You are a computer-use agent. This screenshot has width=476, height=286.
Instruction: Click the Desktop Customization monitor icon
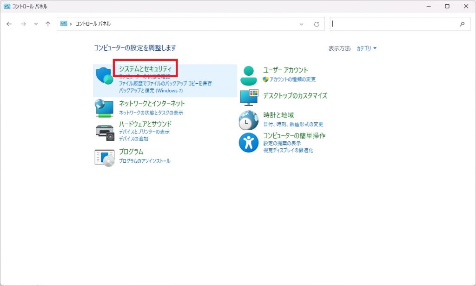tap(249, 97)
